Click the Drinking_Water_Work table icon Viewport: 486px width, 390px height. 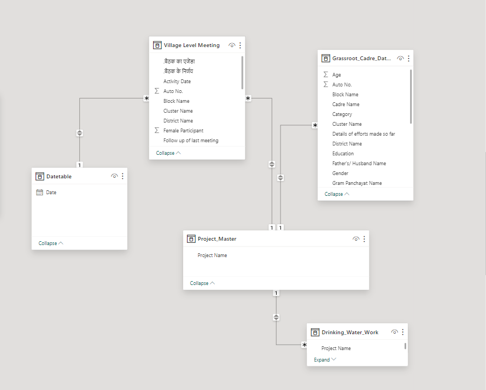click(315, 333)
